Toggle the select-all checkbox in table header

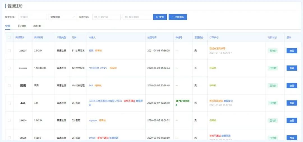pos(9,37)
